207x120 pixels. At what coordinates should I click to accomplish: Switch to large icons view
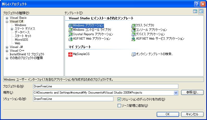tap(195, 11)
